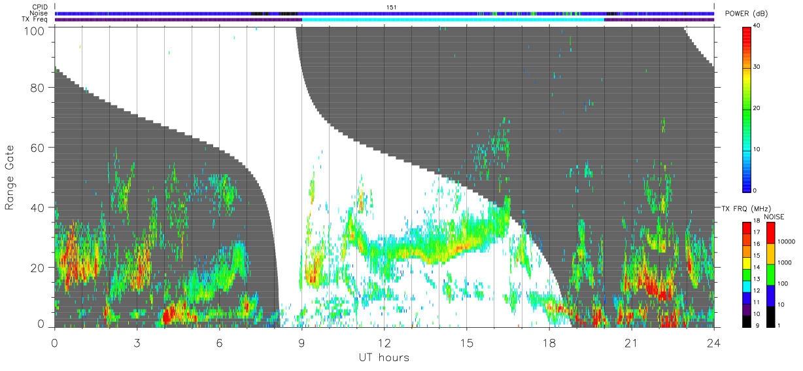803x371 pixels.
Task: Click the 3 tick label on UT hours axis
Action: 137,343
